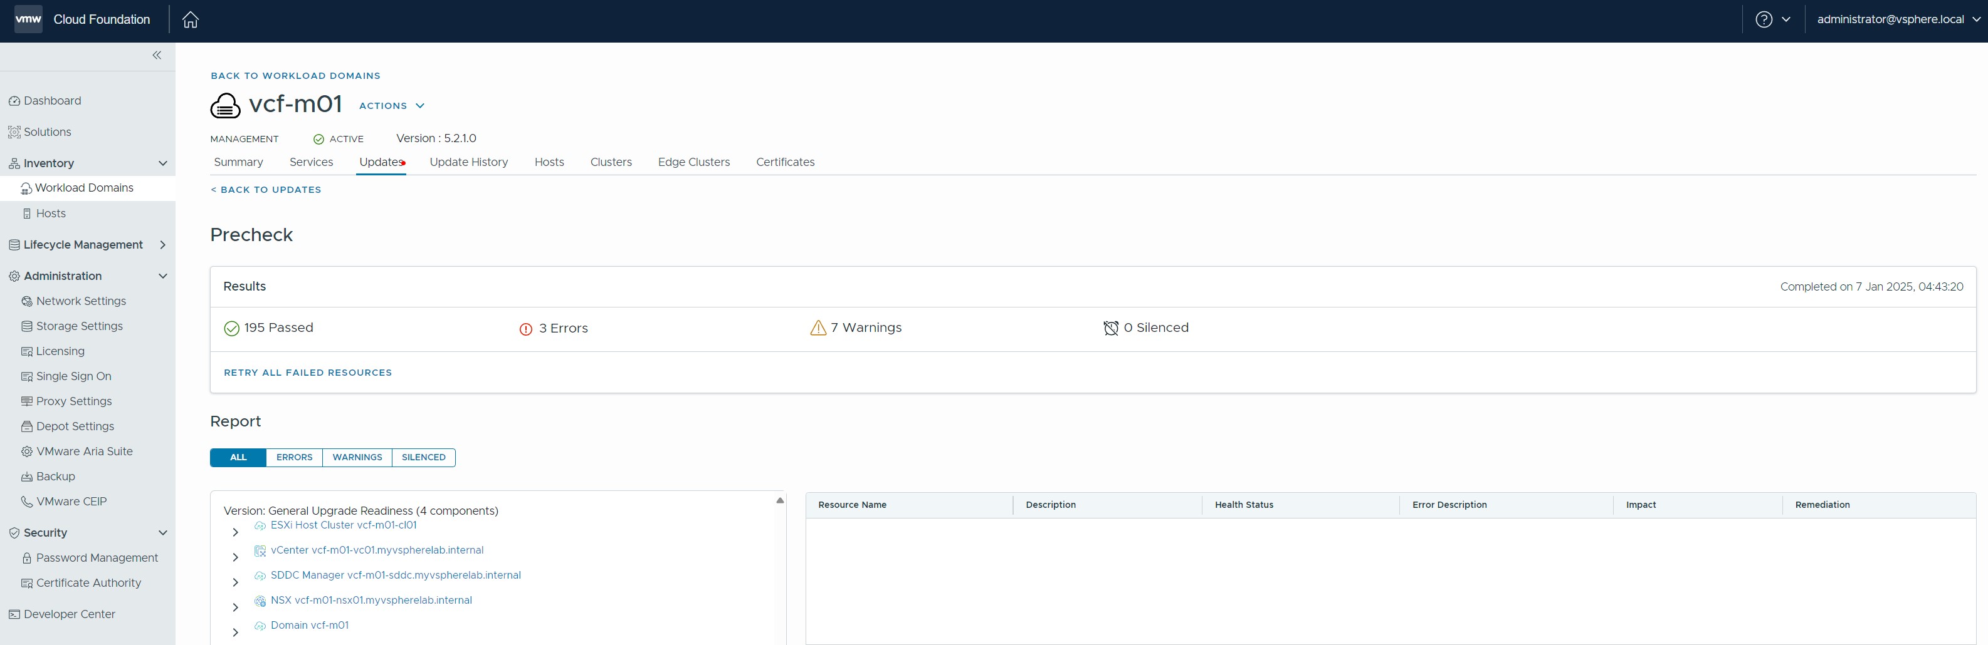Image resolution: width=1988 pixels, height=645 pixels.
Task: Click the vCenter icon in the report tree
Action: [x=260, y=551]
